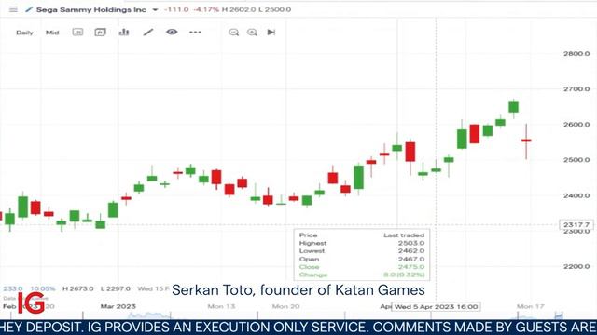Click the Close 2475.0 row in tooltip
The image size is (597, 335).
[x=362, y=267]
